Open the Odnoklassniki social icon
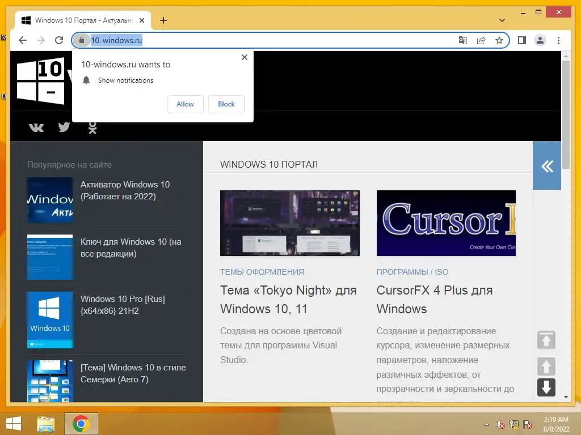The height and width of the screenshot is (435, 581). point(92,127)
